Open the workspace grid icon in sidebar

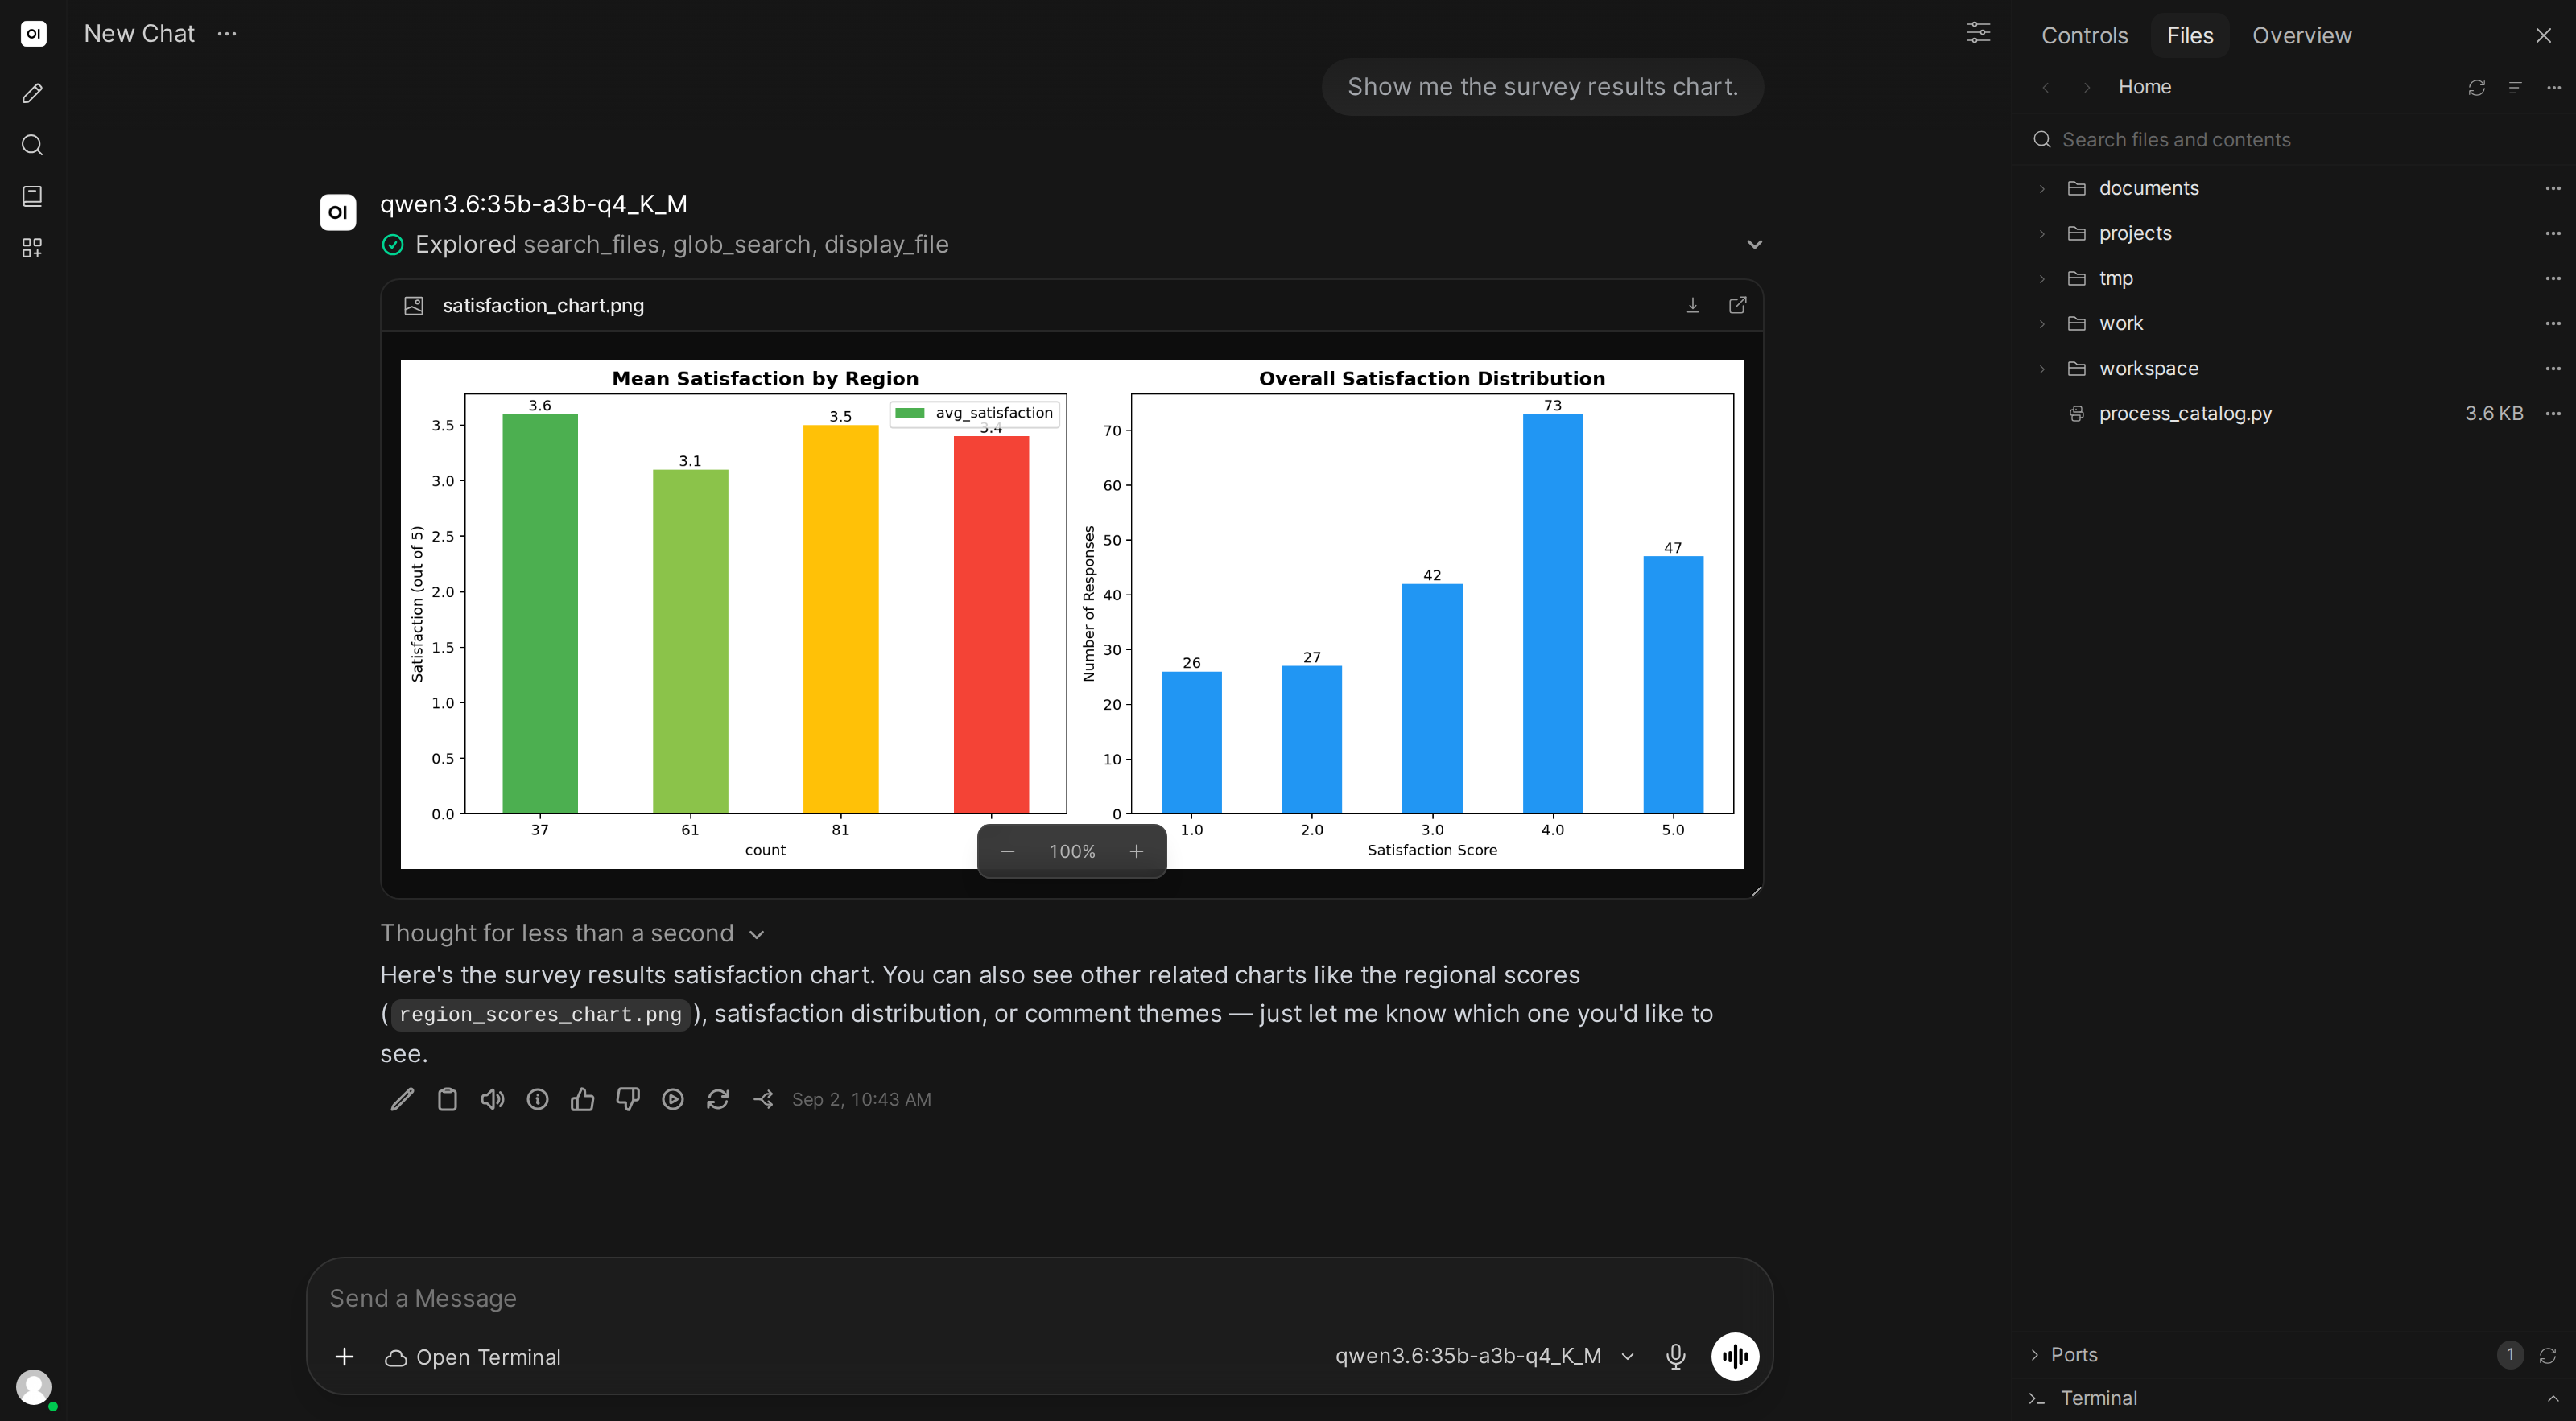click(x=32, y=247)
